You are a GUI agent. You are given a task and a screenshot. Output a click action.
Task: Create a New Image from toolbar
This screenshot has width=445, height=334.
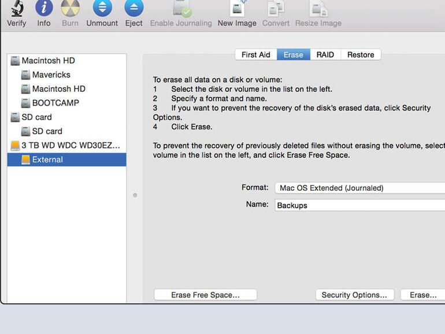tap(238, 8)
